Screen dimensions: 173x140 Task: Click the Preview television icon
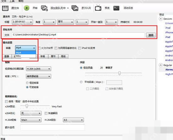[98, 8]
